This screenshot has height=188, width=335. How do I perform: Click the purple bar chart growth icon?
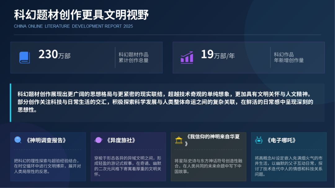[187, 58]
